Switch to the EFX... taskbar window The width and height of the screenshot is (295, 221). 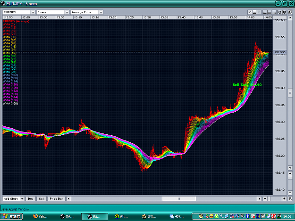pos(149,216)
